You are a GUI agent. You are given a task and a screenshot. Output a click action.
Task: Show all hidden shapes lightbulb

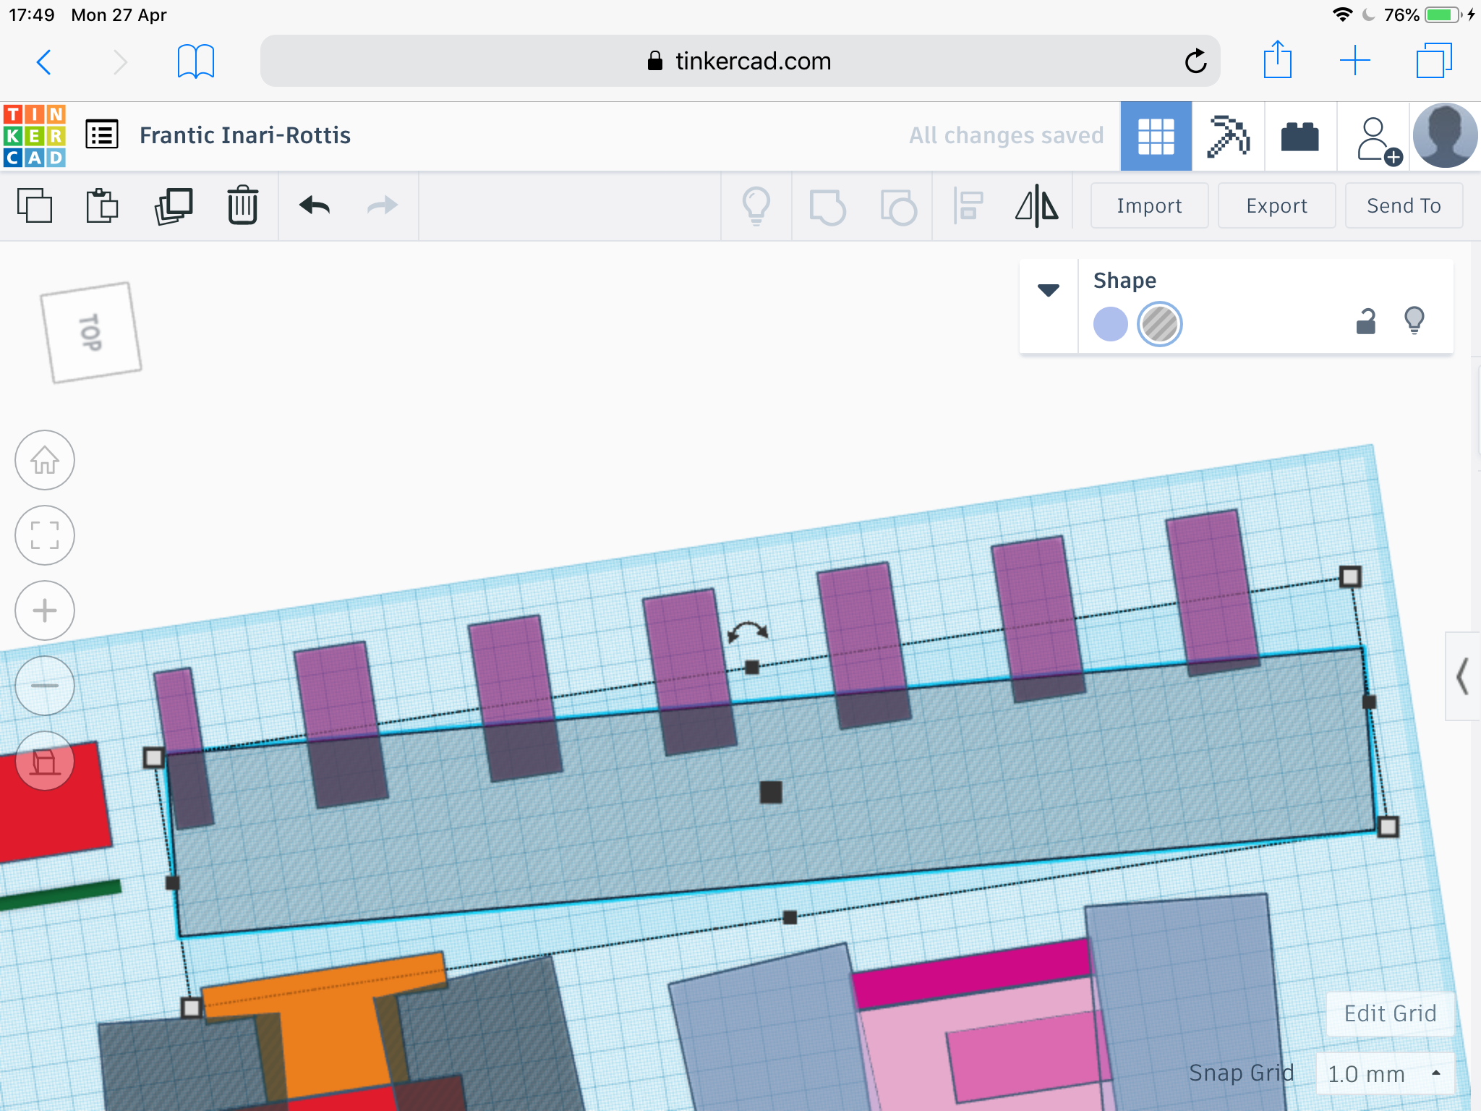pos(756,206)
